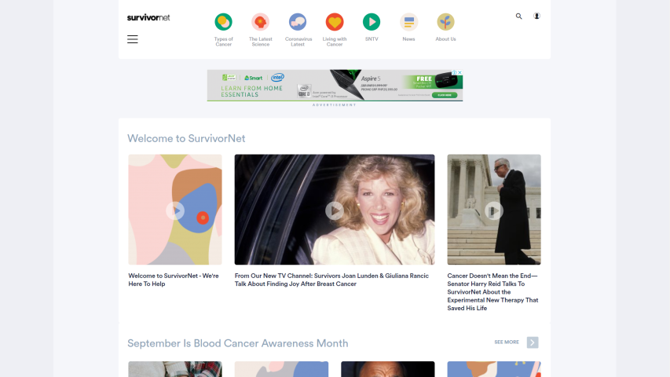Open the SNTV play icon
This screenshot has height=377, width=670.
(x=372, y=22)
